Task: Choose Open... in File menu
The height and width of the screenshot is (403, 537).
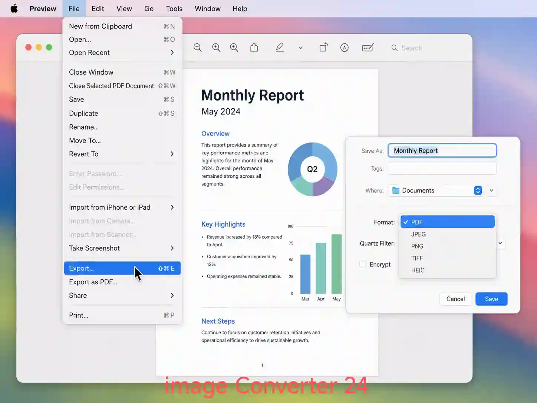Action: click(122, 39)
